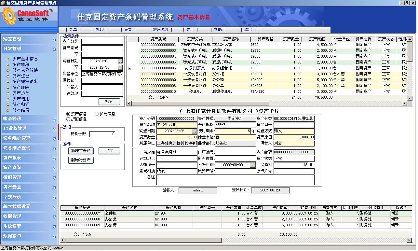Open the 设置 menu
Screen dimensions: 418x251
[x=128, y=30]
